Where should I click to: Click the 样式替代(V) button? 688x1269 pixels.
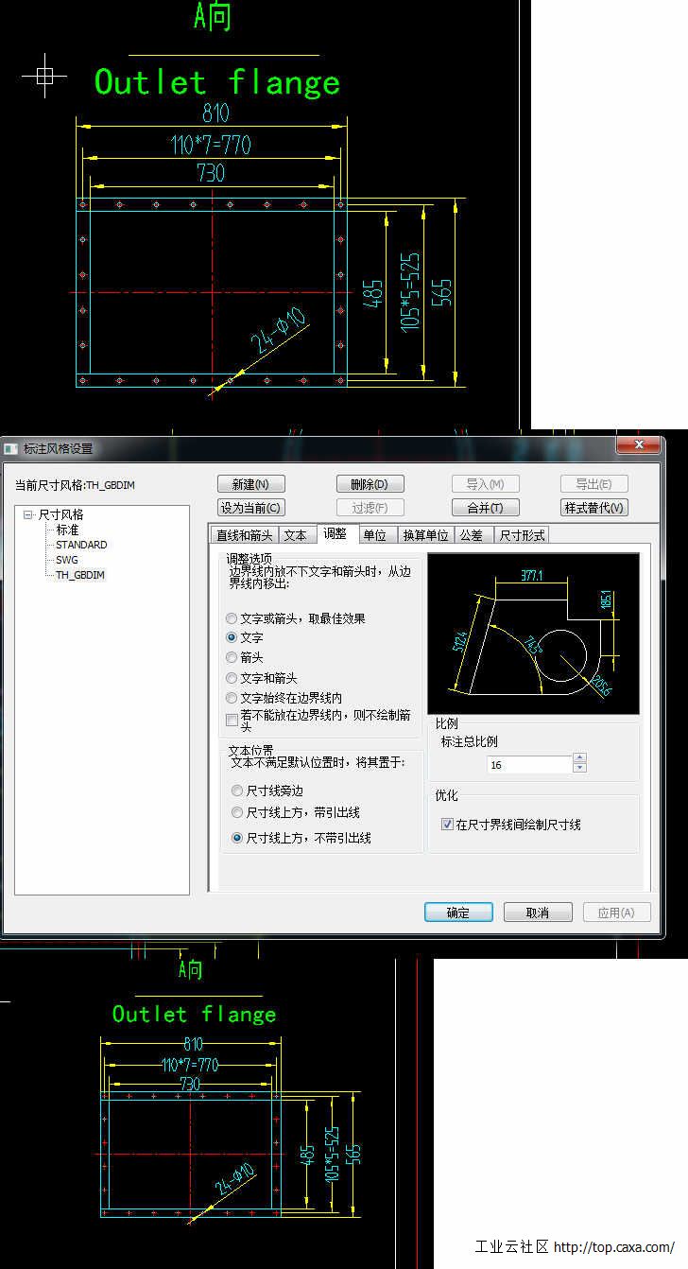coord(594,508)
